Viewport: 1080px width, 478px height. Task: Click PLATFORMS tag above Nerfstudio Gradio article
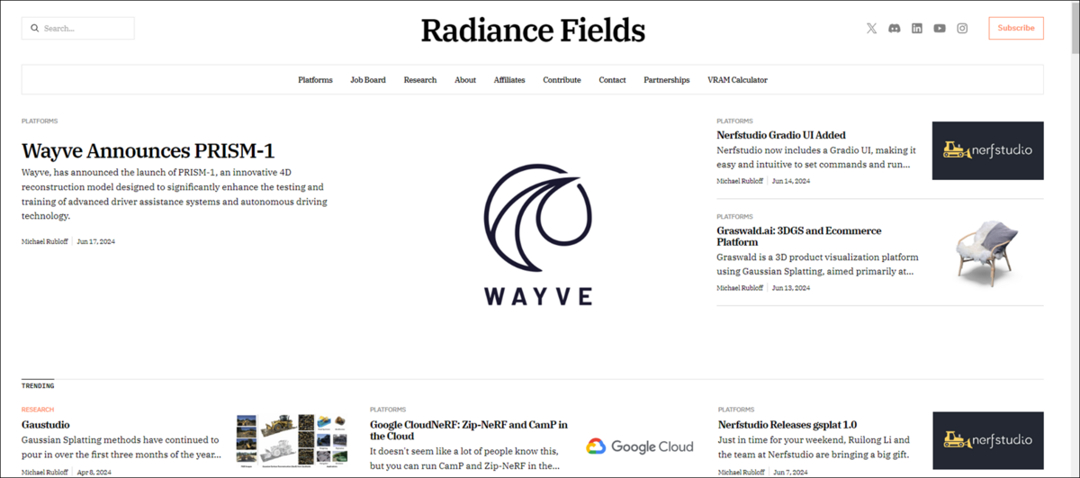[734, 121]
